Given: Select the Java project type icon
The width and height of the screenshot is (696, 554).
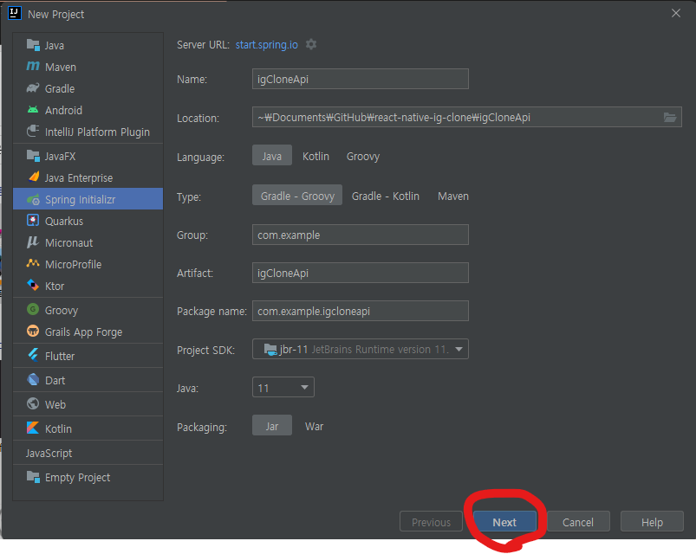Looking at the screenshot, I should pos(33,45).
